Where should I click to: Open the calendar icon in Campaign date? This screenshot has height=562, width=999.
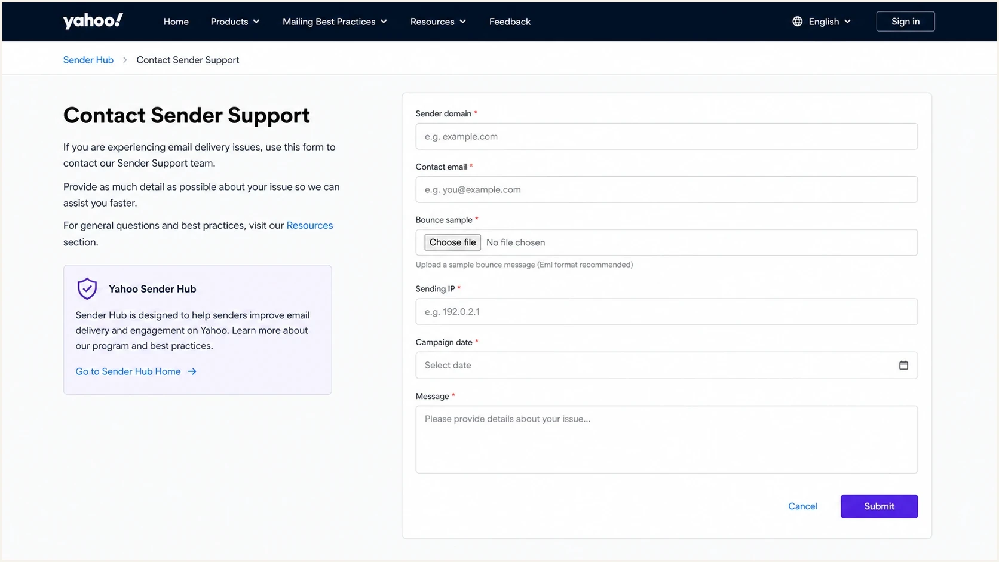tap(903, 365)
